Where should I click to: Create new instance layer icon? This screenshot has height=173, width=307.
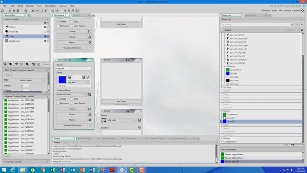click(x=11, y=64)
